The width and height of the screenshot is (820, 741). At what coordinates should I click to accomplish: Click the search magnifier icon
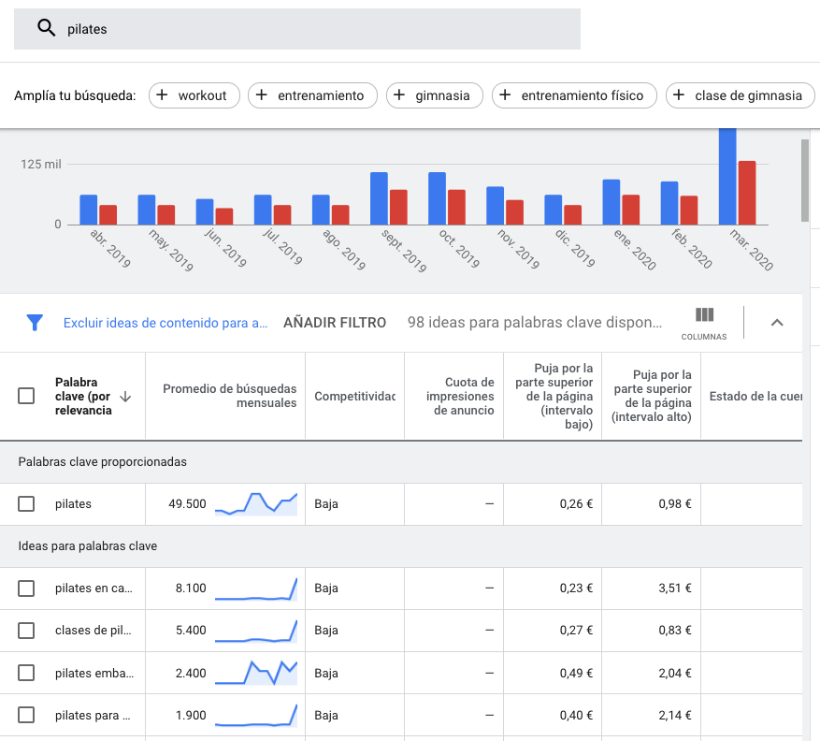pyautogui.click(x=46, y=28)
